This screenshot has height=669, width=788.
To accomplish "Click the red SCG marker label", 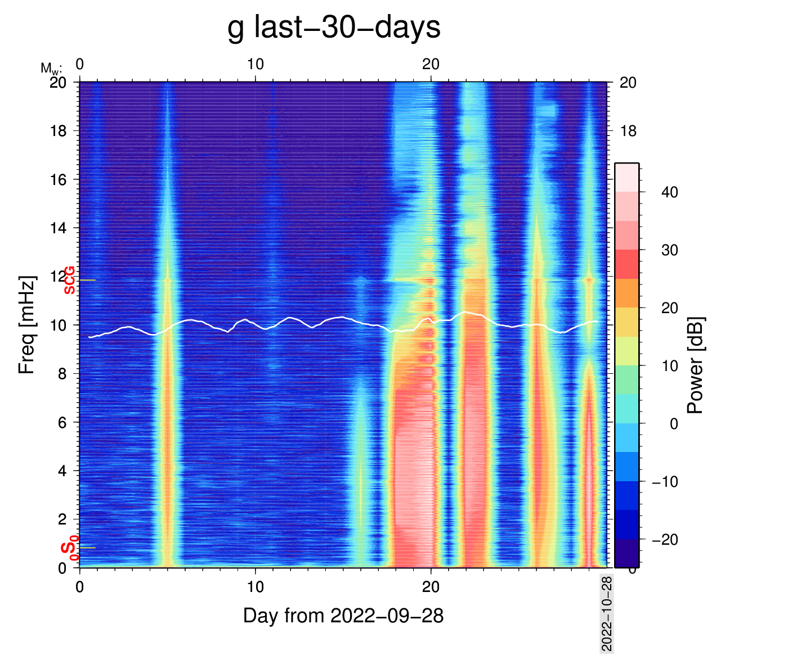I will click(x=69, y=280).
